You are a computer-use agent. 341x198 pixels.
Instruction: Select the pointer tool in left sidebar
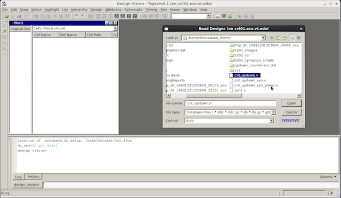4,25
